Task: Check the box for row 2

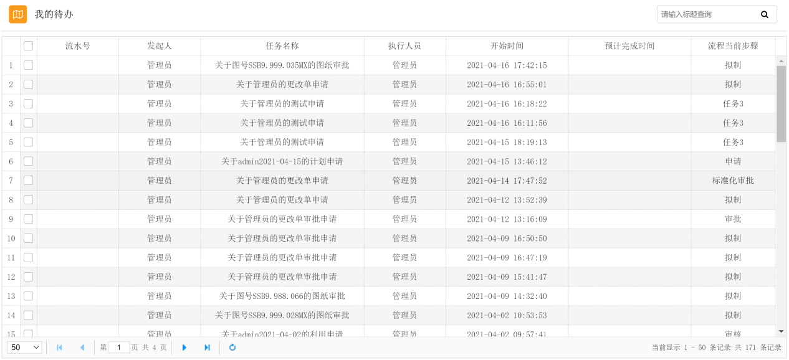Action: 29,84
